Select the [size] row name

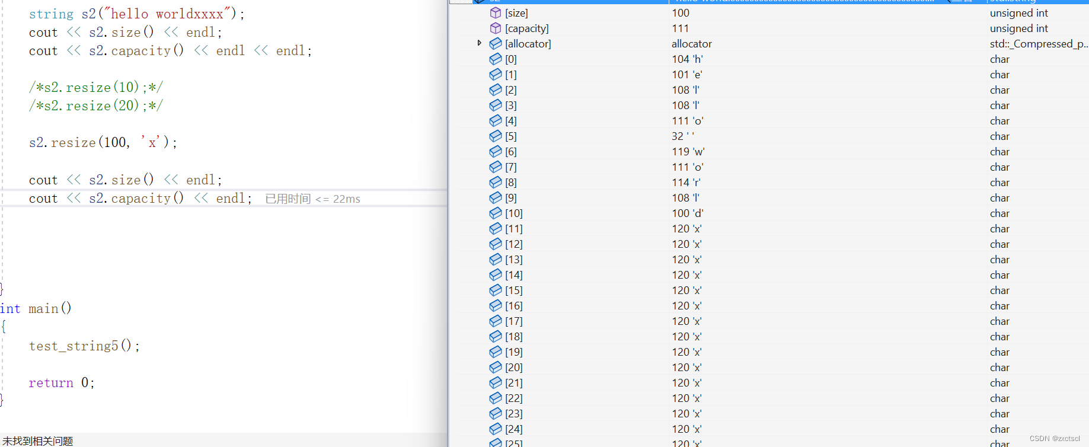tap(516, 13)
